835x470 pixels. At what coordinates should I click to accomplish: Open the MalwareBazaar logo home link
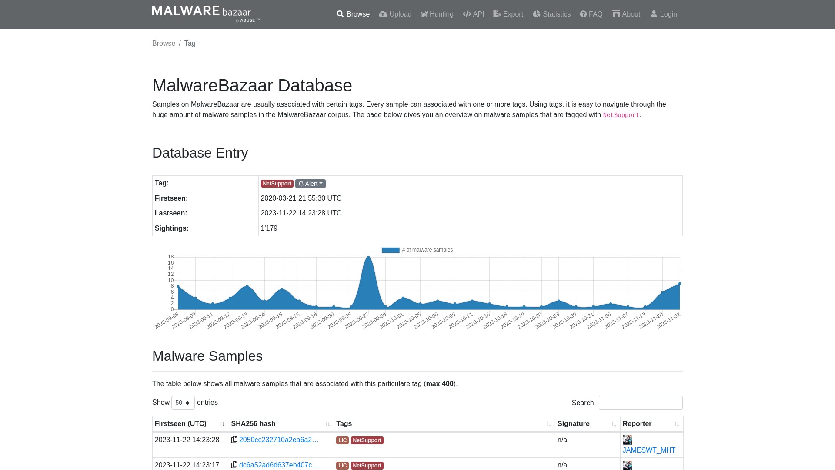click(x=206, y=14)
